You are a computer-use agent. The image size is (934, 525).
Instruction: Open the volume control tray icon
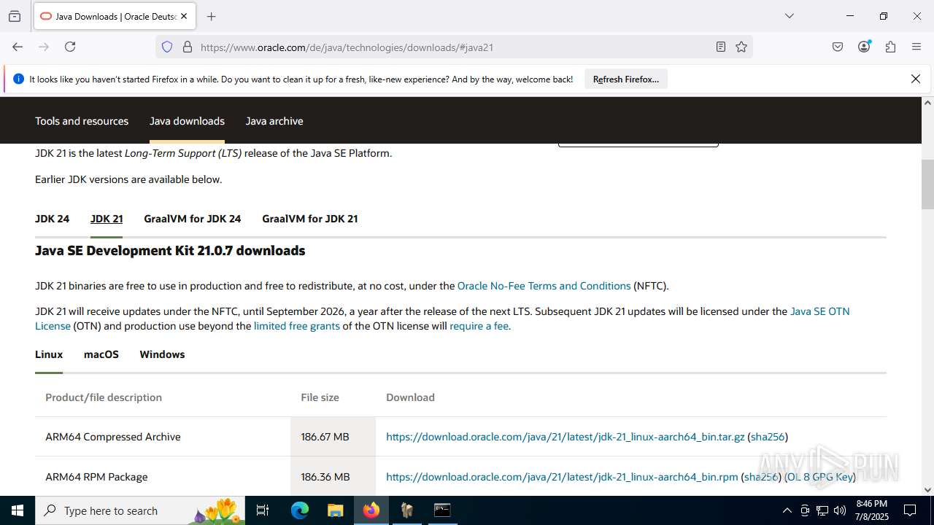(840, 510)
